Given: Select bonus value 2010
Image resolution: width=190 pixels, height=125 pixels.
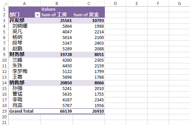Looking at the screenshot, I should [99, 89].
